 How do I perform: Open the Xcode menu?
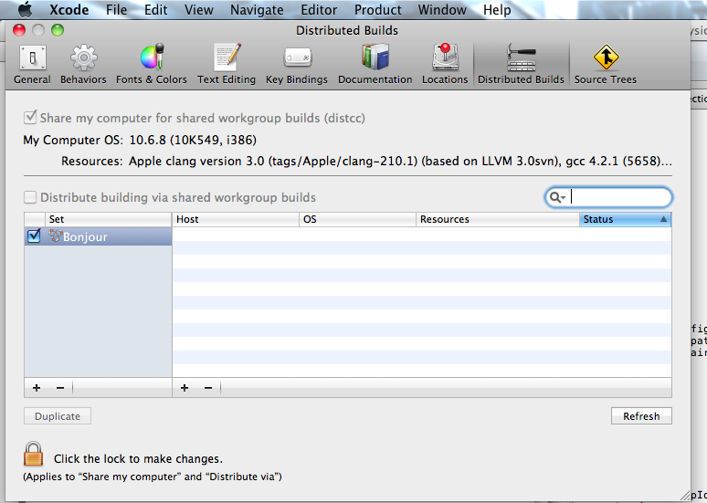pyautogui.click(x=69, y=9)
